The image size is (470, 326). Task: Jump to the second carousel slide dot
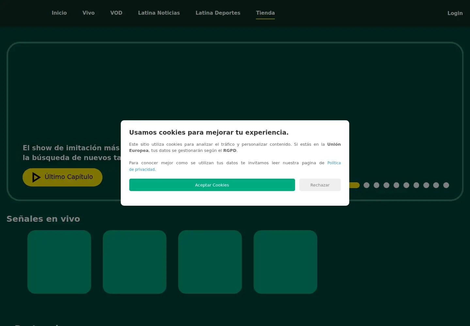[x=367, y=185]
